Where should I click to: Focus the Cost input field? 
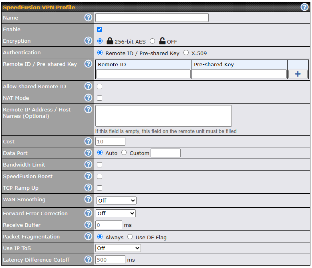pyautogui.click(x=110, y=141)
